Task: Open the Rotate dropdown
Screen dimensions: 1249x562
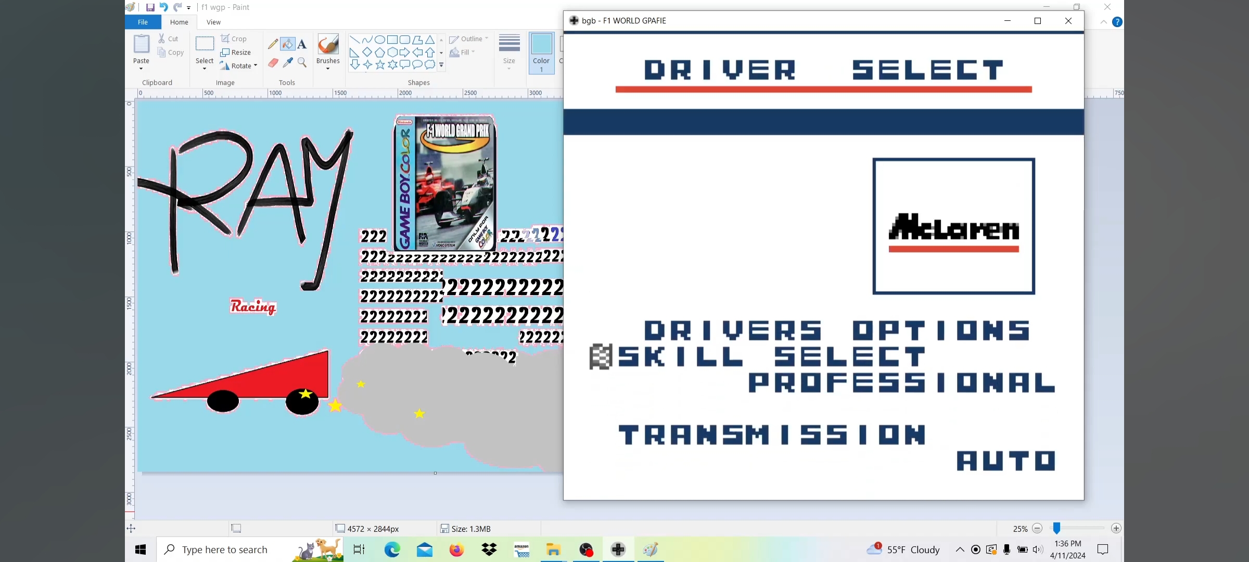Action: point(255,66)
